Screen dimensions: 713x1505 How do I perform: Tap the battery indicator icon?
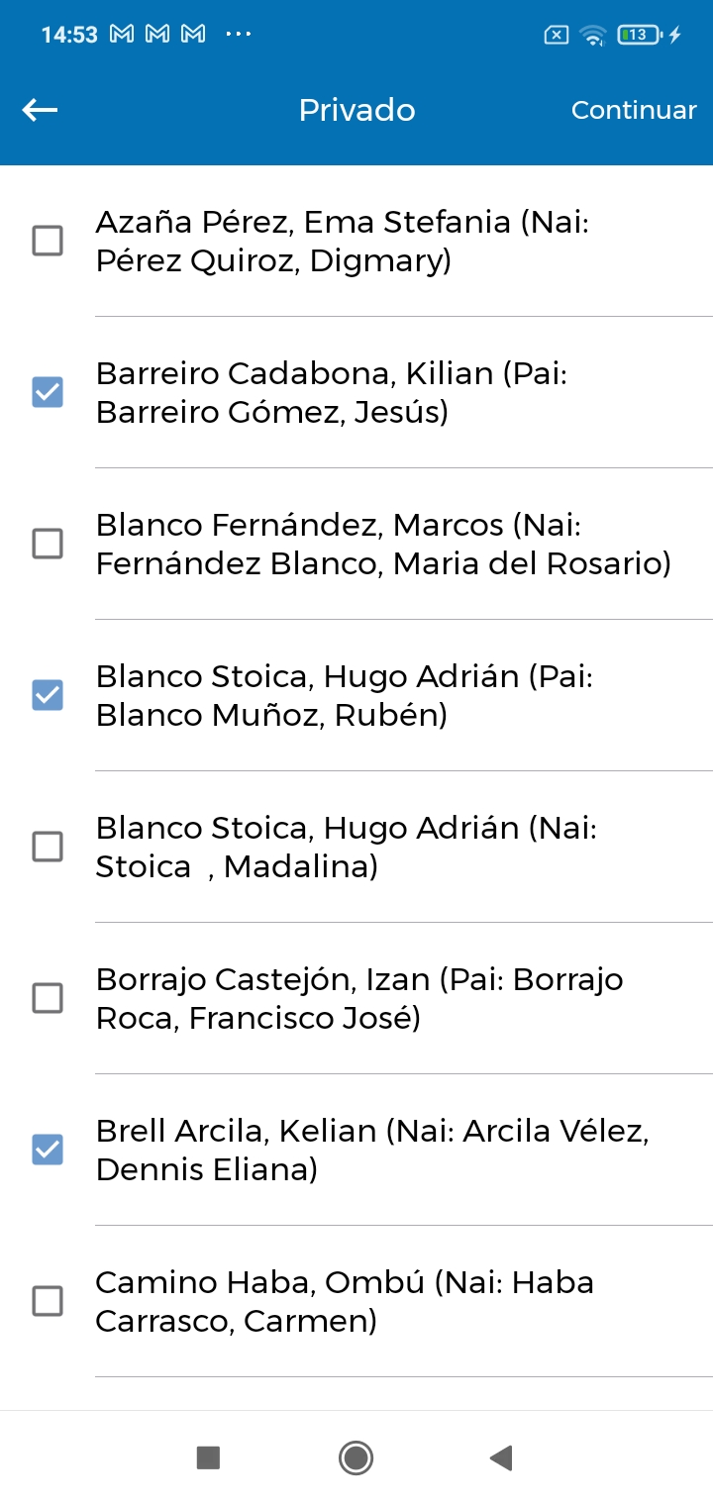pyautogui.click(x=640, y=35)
